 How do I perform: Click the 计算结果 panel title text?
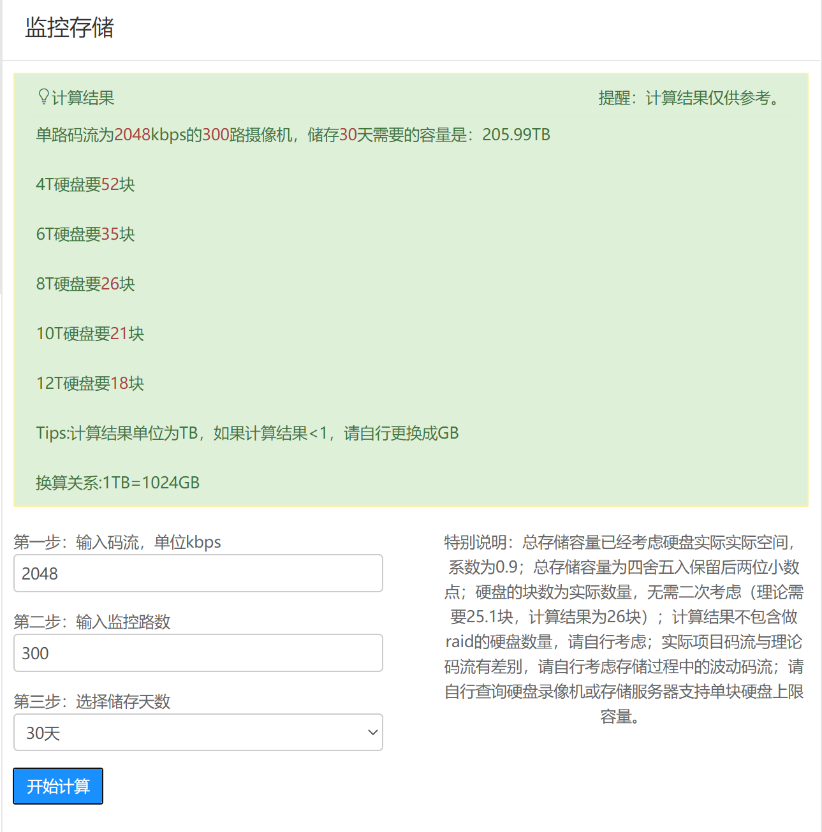[83, 98]
